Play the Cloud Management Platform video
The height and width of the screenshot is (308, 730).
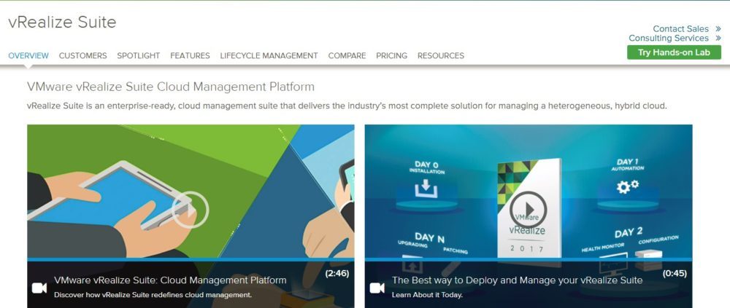[x=190, y=210]
